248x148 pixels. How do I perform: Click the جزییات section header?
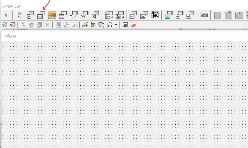10,35
